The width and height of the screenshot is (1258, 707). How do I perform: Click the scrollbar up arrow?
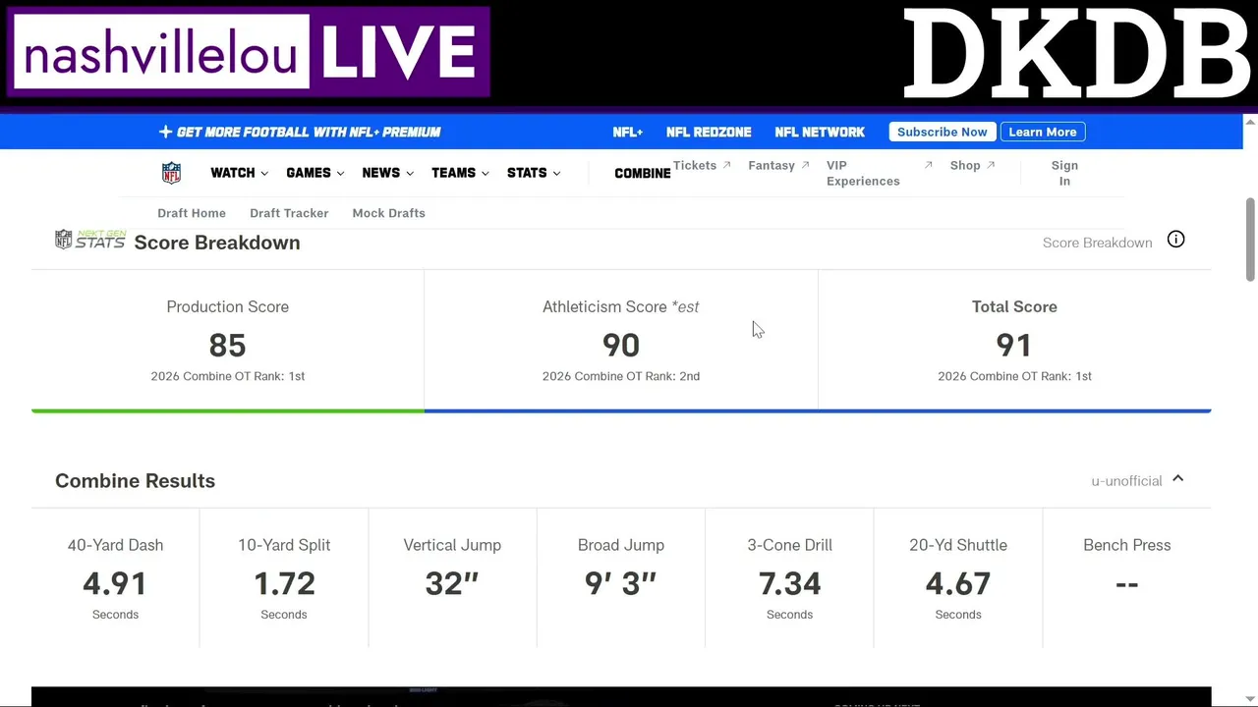click(x=1250, y=122)
